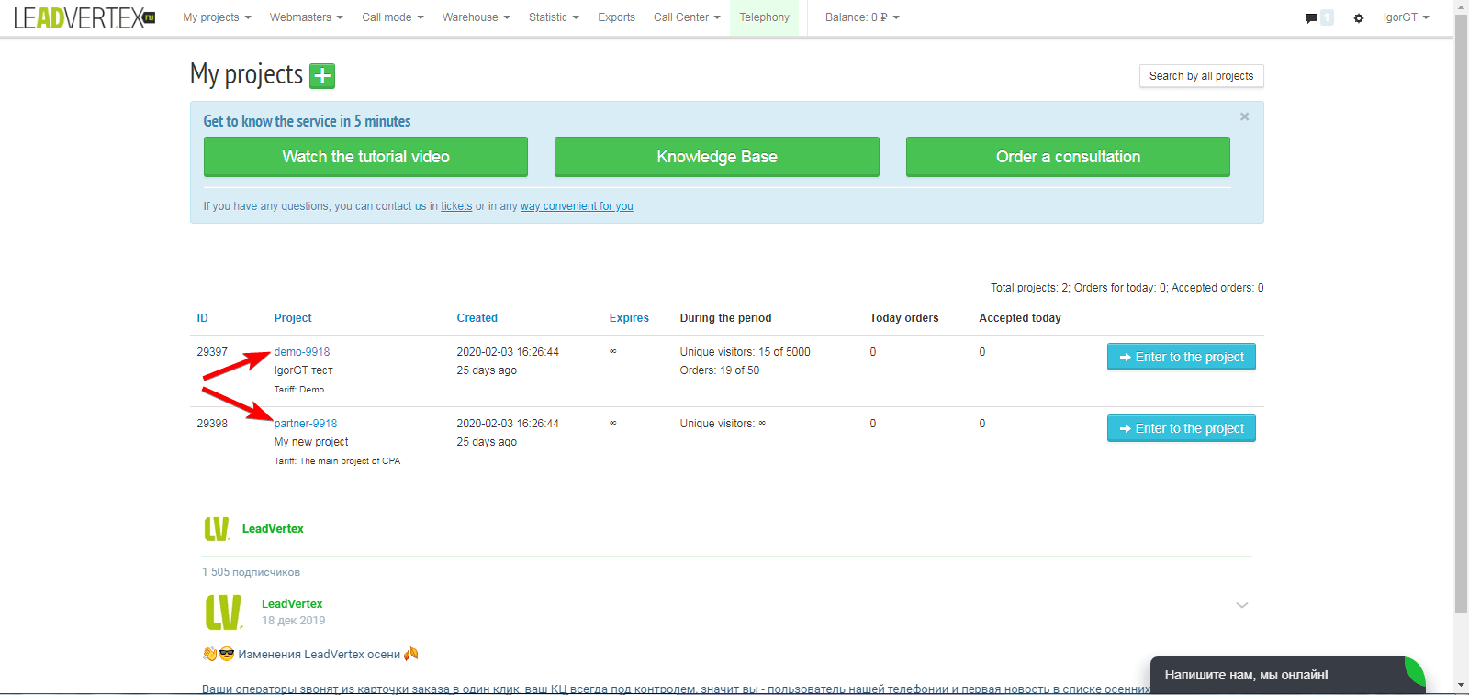1469x695 pixels.
Task: Click 'IgorGT тест' description text
Action: click(303, 370)
